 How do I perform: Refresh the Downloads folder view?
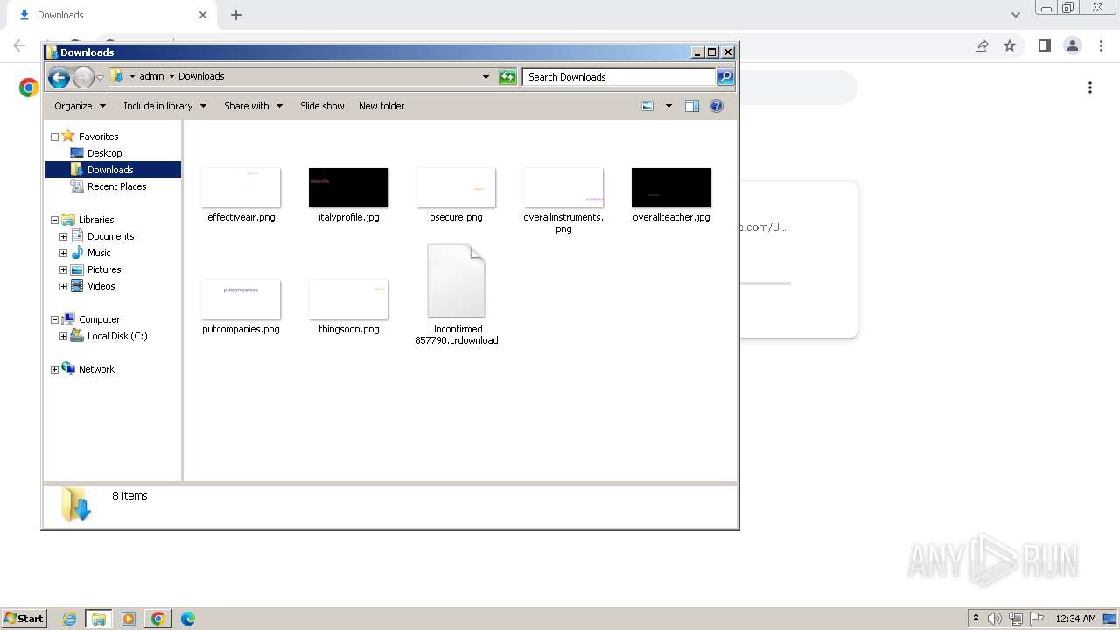pos(507,77)
